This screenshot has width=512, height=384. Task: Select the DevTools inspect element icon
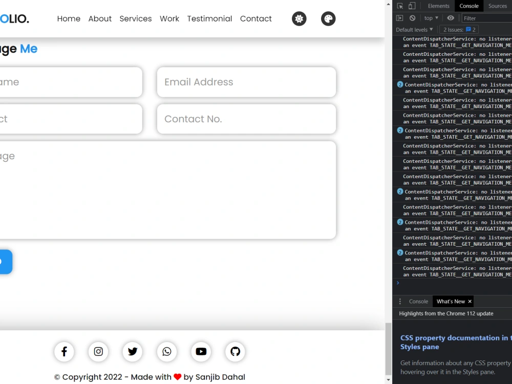(x=400, y=6)
